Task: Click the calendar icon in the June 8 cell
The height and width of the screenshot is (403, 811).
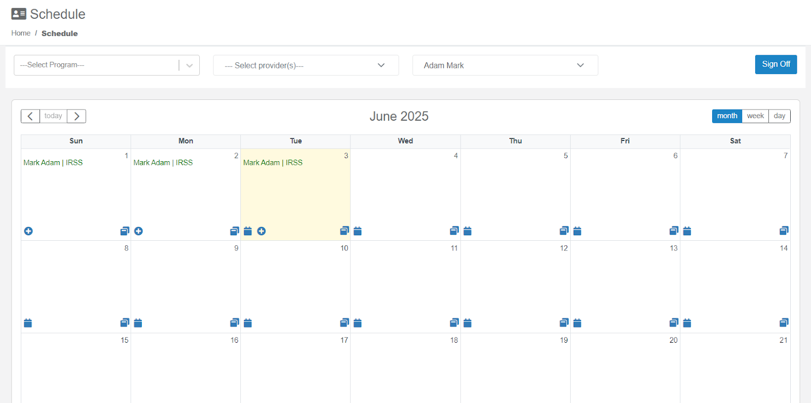Action: pyautogui.click(x=28, y=323)
